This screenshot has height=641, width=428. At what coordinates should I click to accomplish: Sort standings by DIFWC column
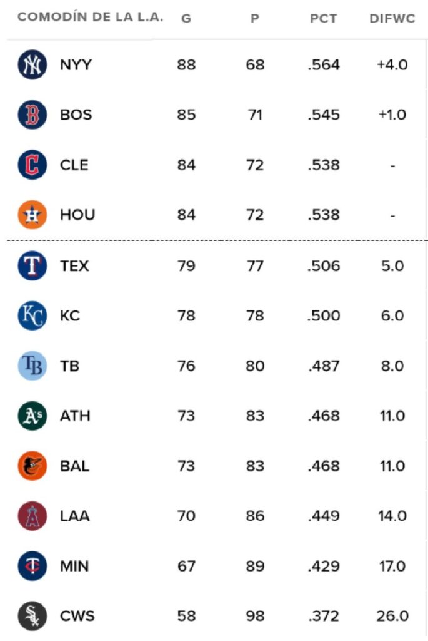(392, 19)
